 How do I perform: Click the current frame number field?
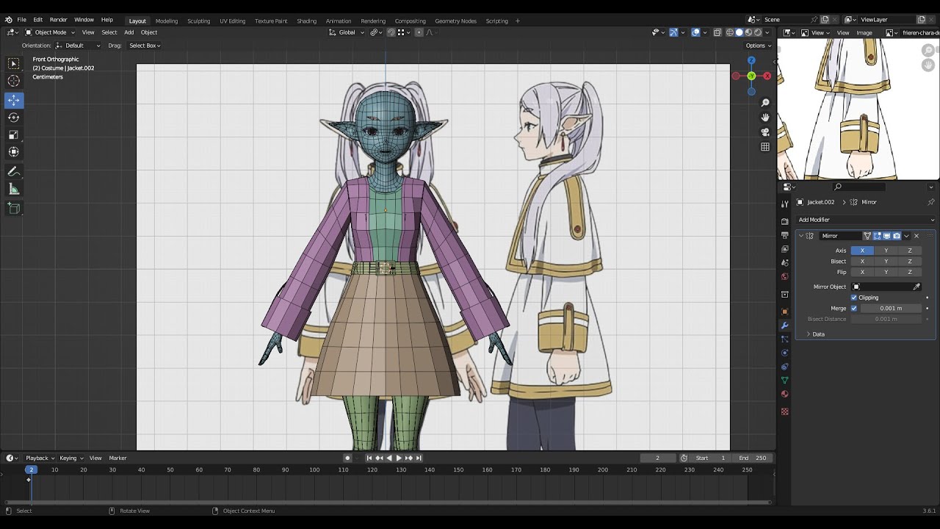click(x=657, y=458)
